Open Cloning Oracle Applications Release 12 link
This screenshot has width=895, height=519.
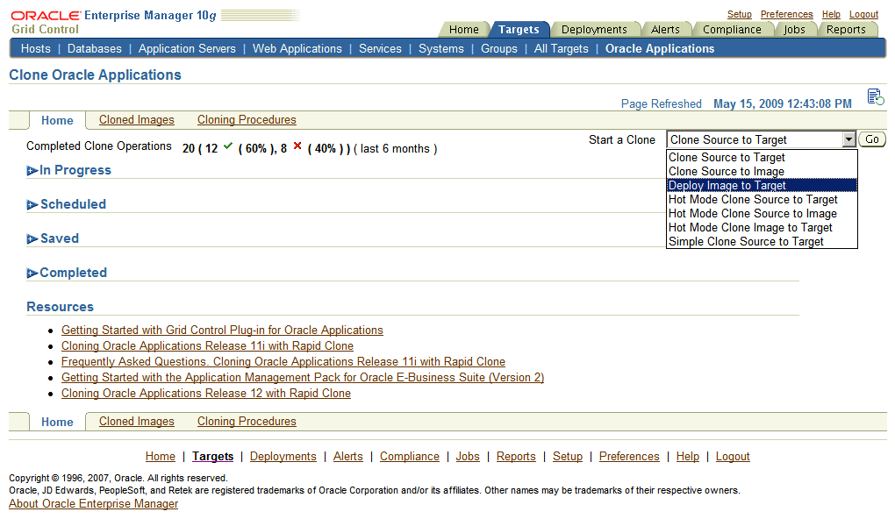206,394
